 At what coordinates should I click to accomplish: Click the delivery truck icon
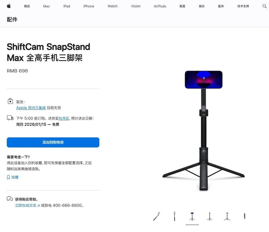tap(10, 118)
